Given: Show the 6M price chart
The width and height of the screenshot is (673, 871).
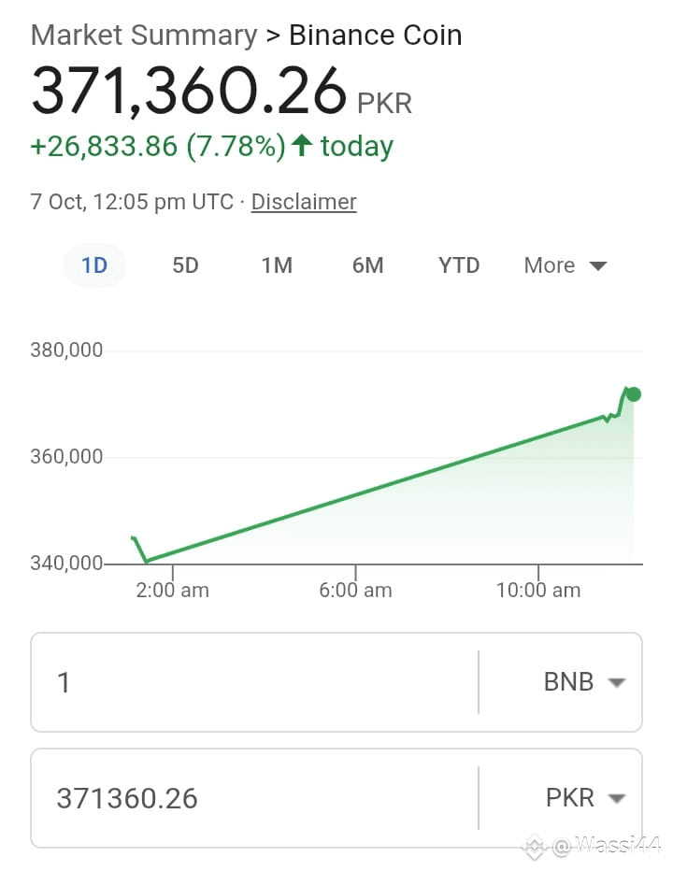Looking at the screenshot, I should (368, 265).
